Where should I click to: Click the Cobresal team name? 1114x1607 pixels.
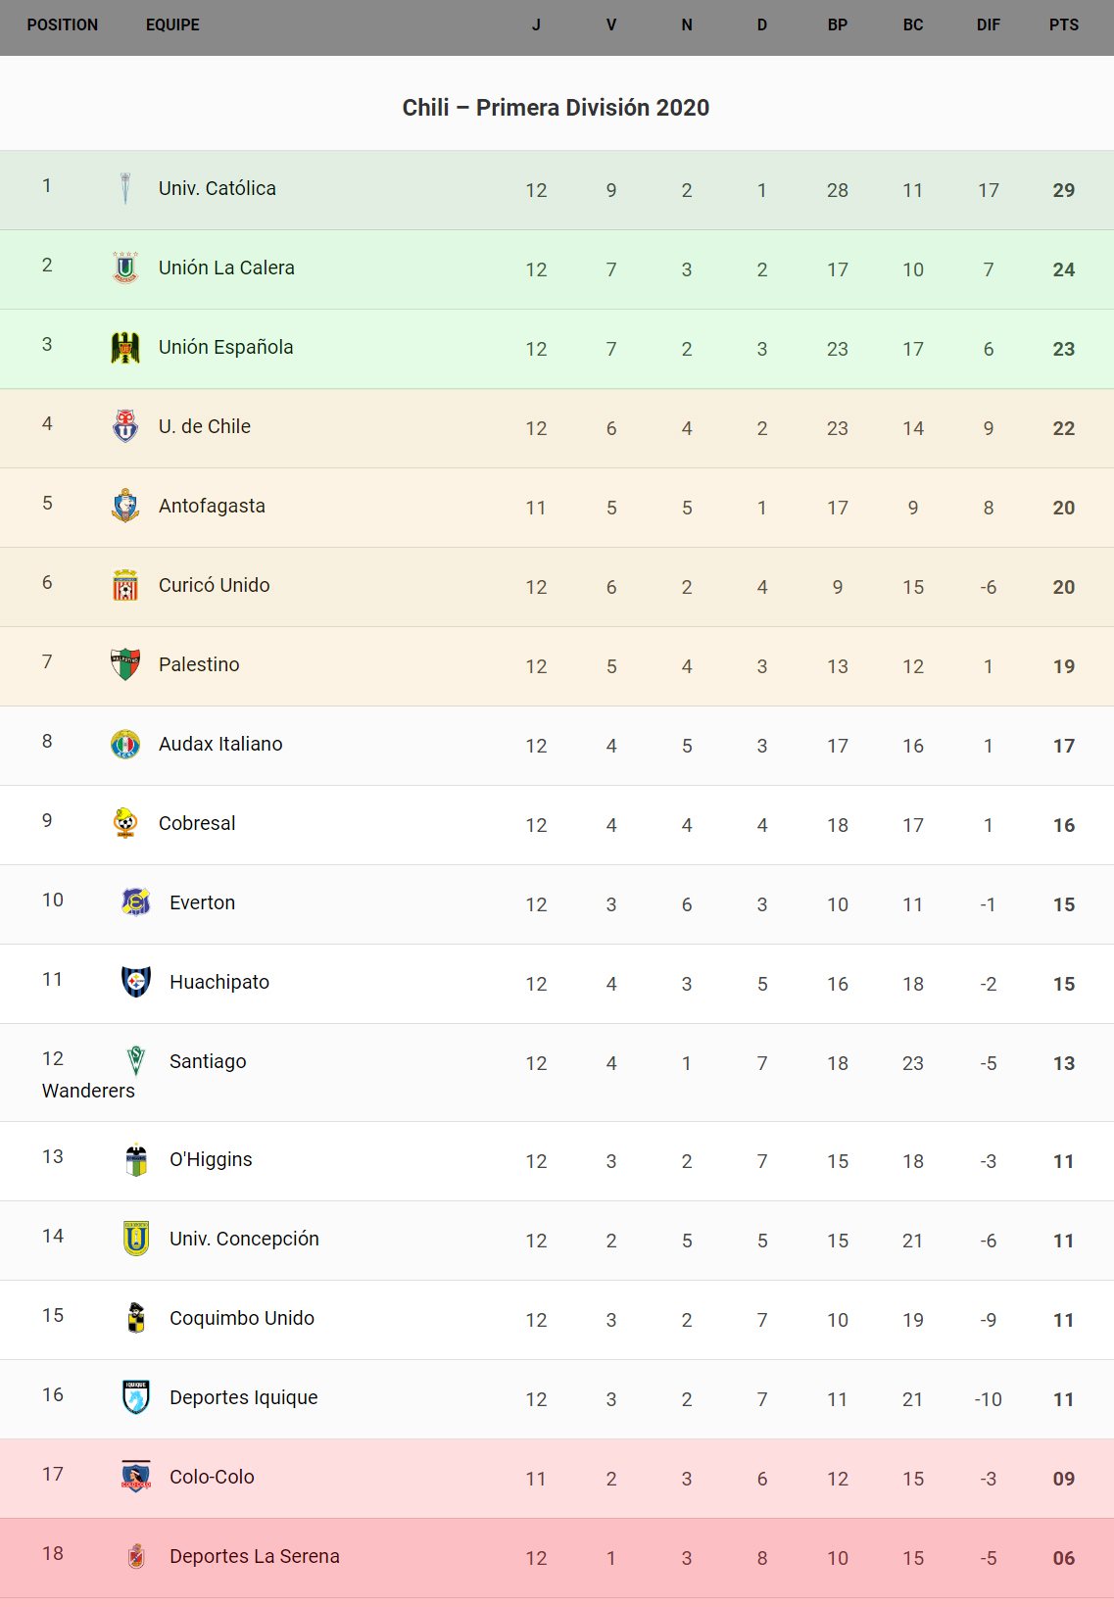[197, 823]
